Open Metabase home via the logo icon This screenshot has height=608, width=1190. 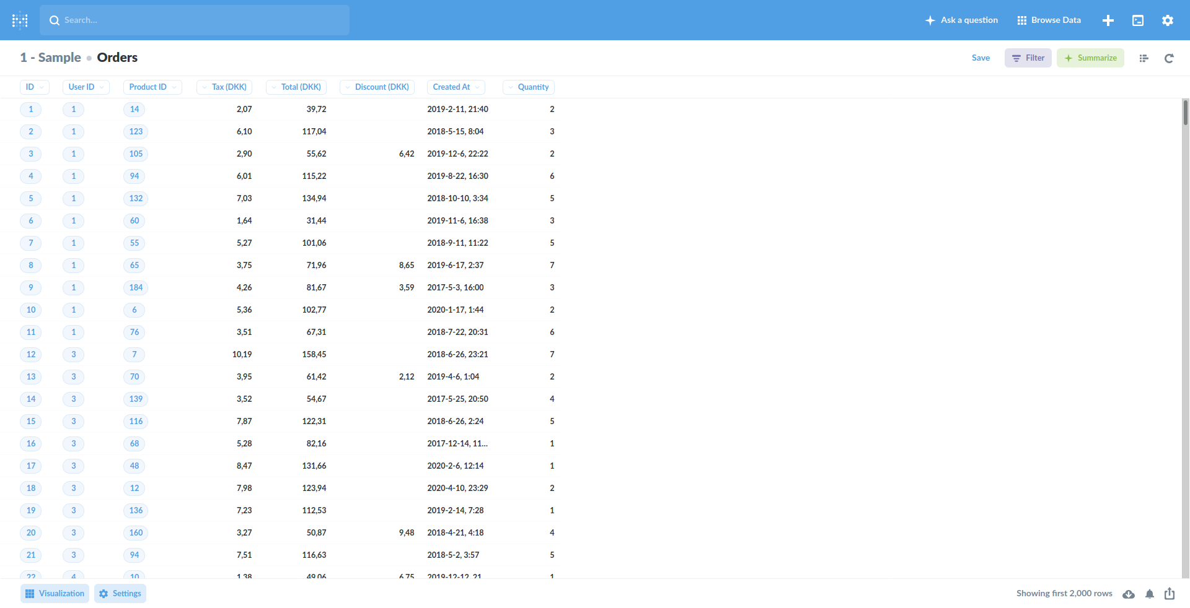click(x=20, y=20)
